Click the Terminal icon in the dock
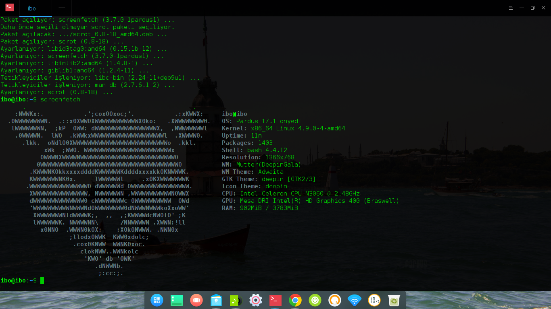This screenshot has height=309, width=551. click(275, 300)
